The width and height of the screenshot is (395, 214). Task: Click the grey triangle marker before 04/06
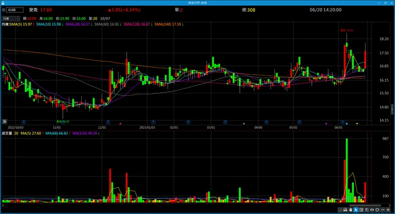[x=243, y=123]
